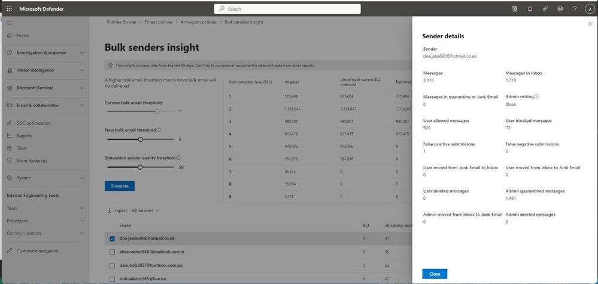The height and width of the screenshot is (284, 598).
Task: Click the BCL column header in sender list
Action: click(366, 225)
